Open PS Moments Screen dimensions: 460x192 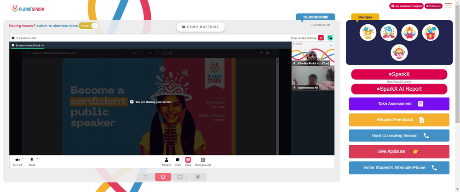tap(434, 6)
